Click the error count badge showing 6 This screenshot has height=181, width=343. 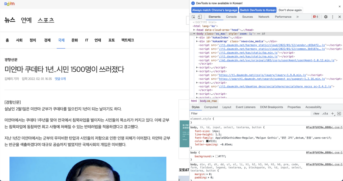click(316, 17)
